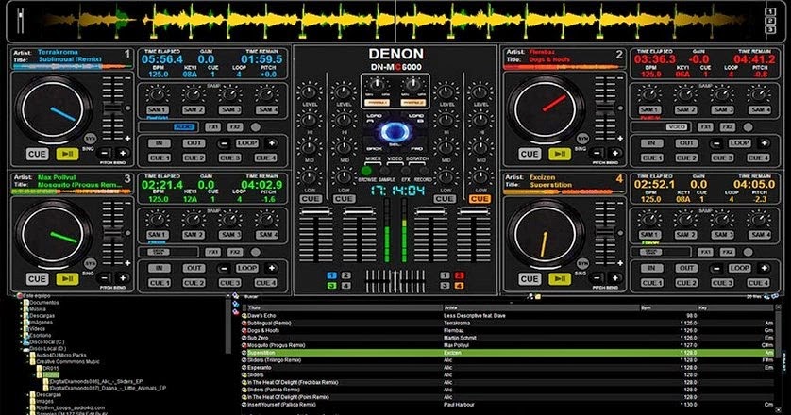791x415 pixels.
Task: Open the SCRATCH panel tab
Action: pos(418,158)
